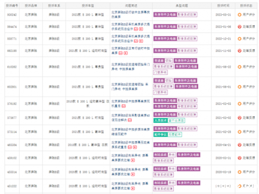Open the problem description link in the top row
Screen dimensions: 259x194
pos(131,15)
